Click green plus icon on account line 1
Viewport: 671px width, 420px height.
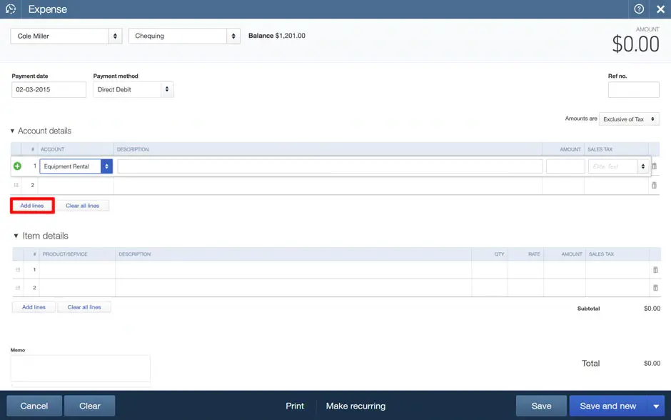[17, 166]
